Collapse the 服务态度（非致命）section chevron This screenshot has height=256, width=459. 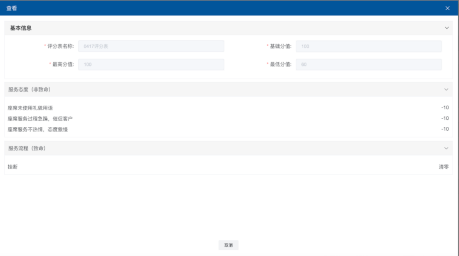[447, 89]
